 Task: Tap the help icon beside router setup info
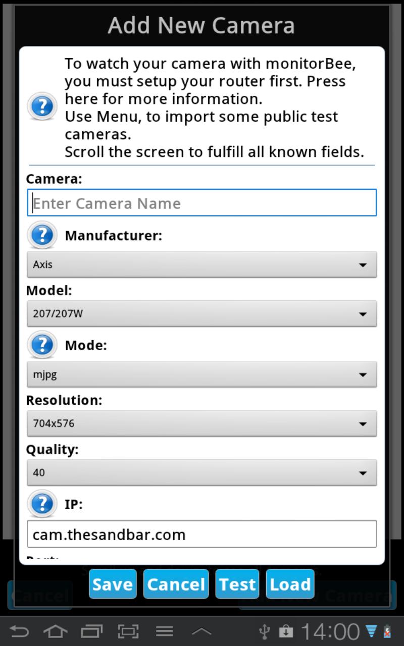(42, 106)
